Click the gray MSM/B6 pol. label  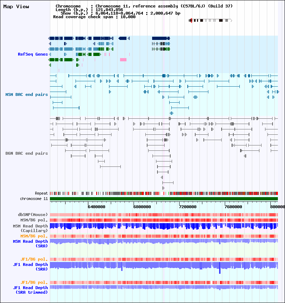pyautogui.click(x=34, y=220)
